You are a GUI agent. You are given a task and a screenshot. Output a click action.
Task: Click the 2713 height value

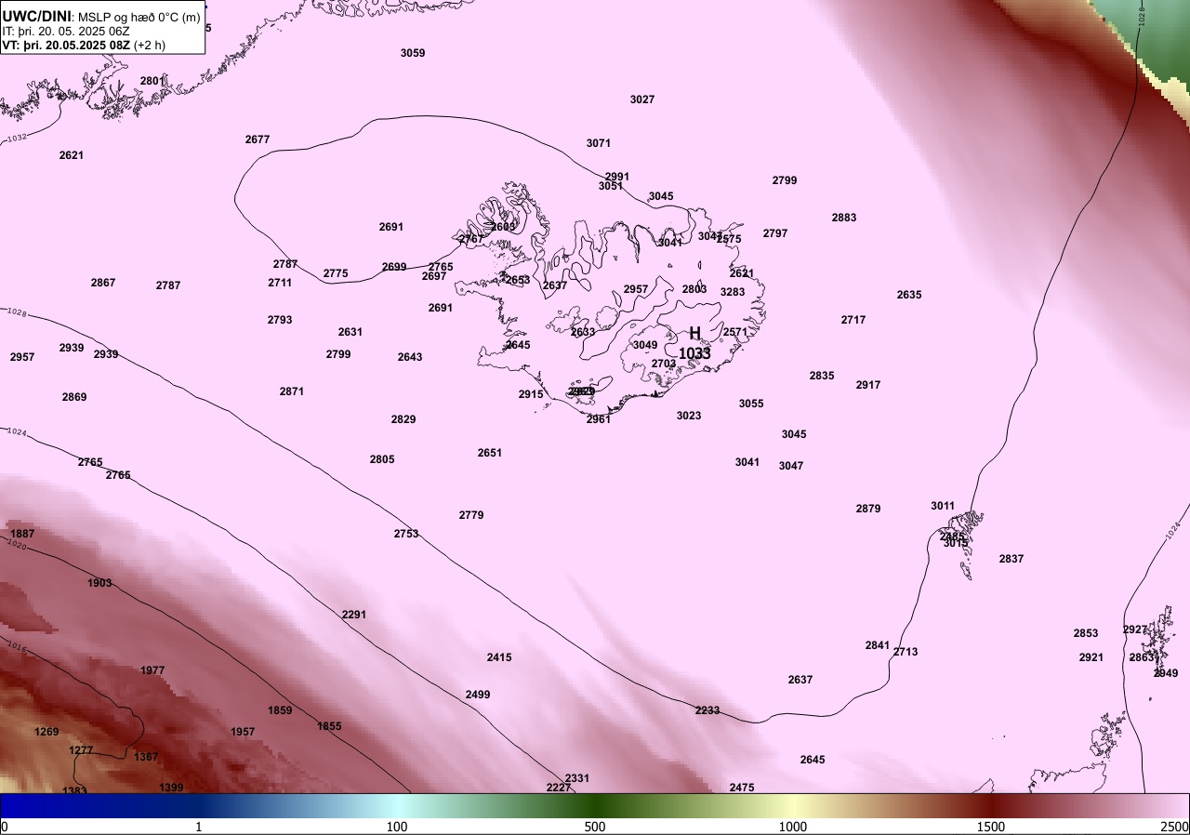click(x=906, y=652)
